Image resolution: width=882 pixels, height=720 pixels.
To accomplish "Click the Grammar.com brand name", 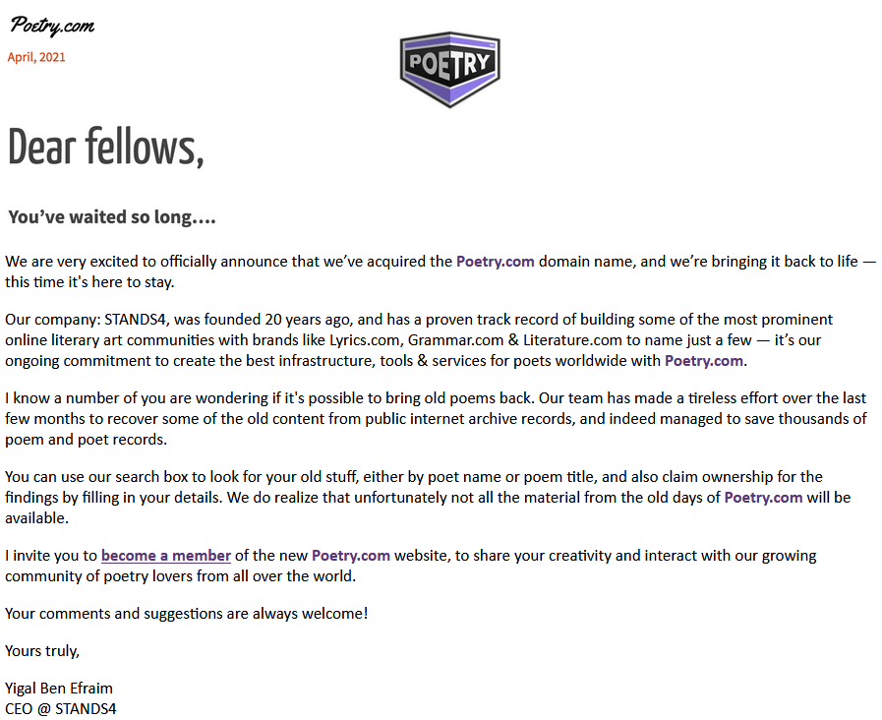I will (453, 340).
